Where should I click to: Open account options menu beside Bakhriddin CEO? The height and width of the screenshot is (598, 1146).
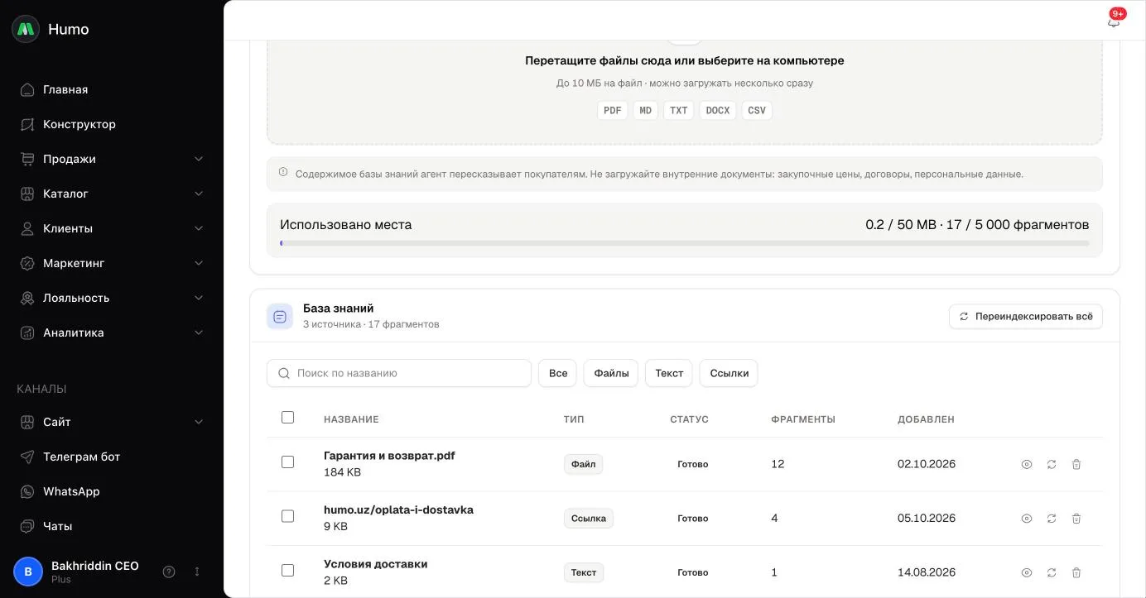(197, 572)
